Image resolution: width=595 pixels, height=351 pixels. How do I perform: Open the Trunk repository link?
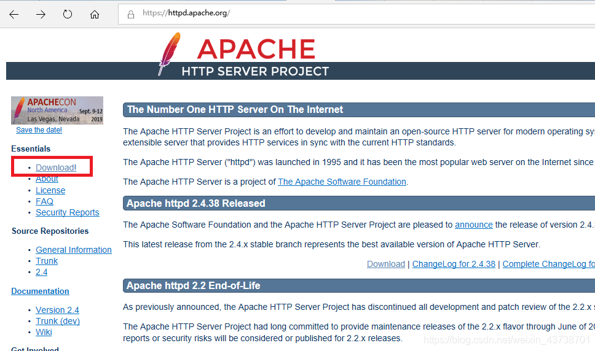47,261
